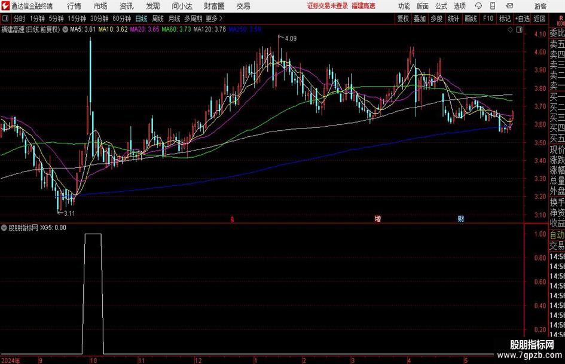This screenshot has height=364, width=565.
Task: Toggle the side panel icon beside the diamond
Action: point(519,30)
